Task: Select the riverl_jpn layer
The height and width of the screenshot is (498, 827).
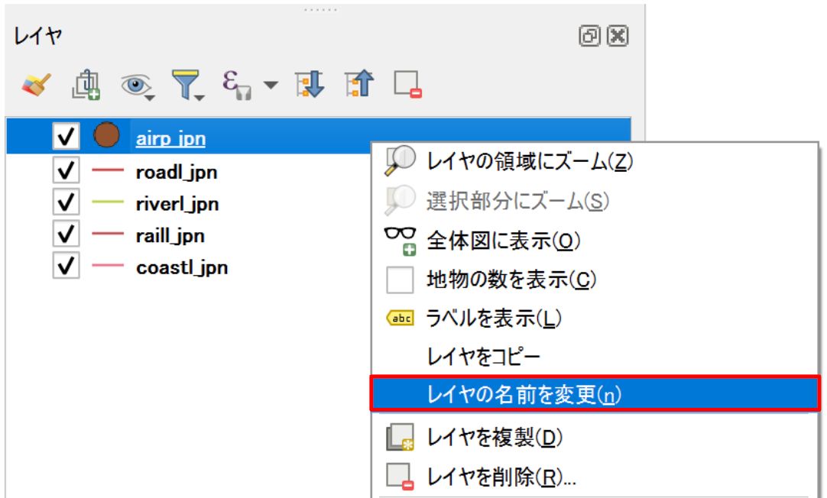Action: pos(177,204)
